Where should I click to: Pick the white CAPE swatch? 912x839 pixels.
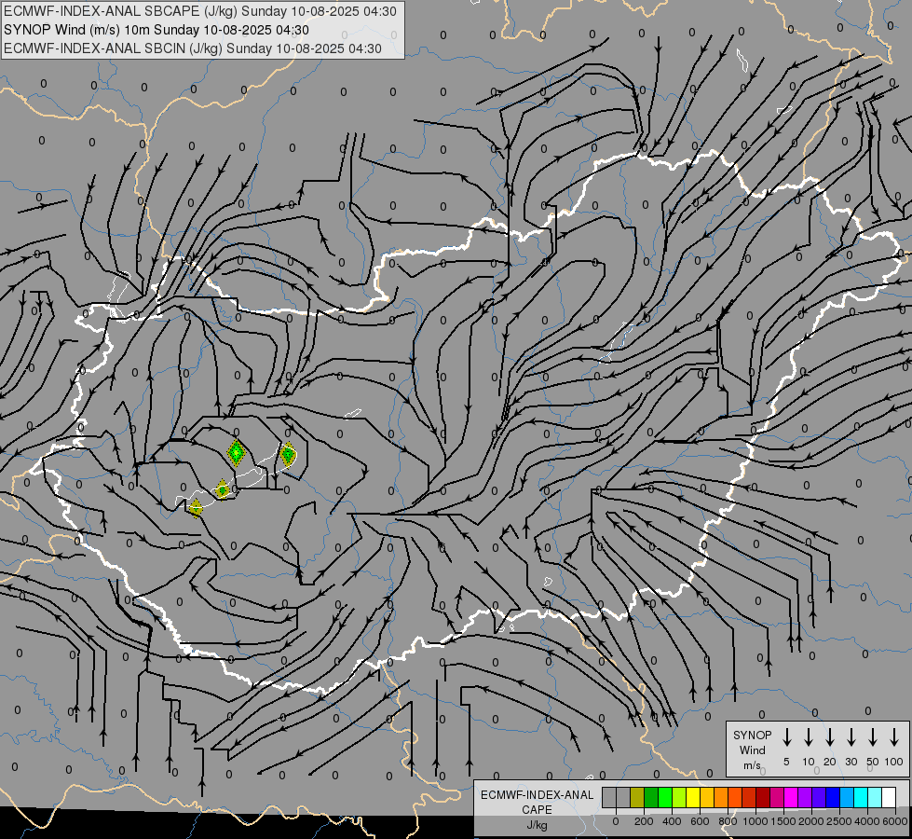coord(888,797)
